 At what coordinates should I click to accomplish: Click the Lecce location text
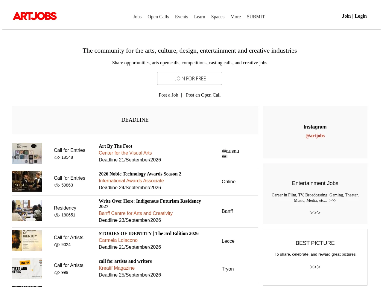(x=228, y=241)
